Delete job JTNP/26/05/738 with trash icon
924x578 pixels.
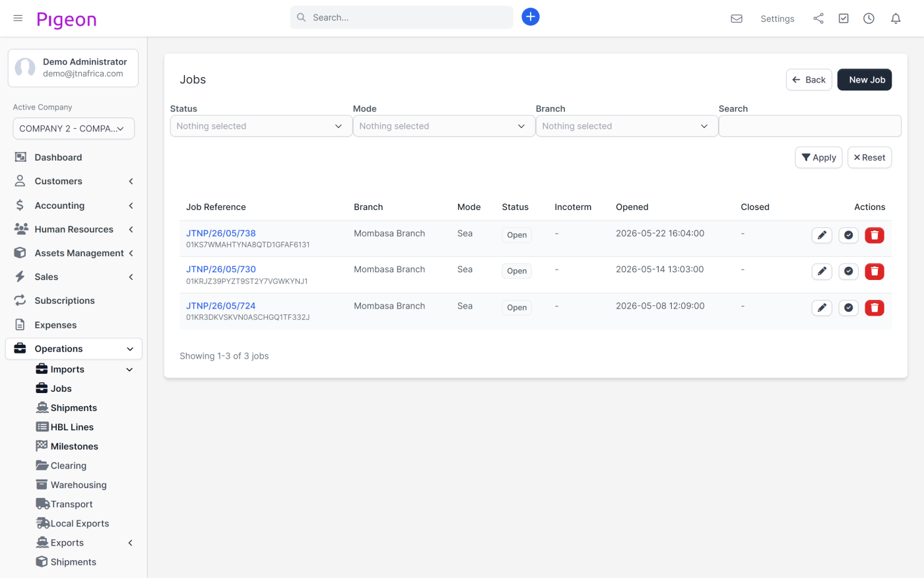[874, 235]
